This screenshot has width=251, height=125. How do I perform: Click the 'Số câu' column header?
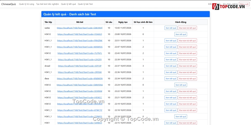coord(109,22)
